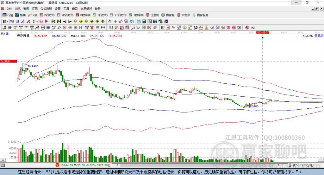Click the n² tool icon
Screen dimensions: 324x175
[x=54, y=27]
